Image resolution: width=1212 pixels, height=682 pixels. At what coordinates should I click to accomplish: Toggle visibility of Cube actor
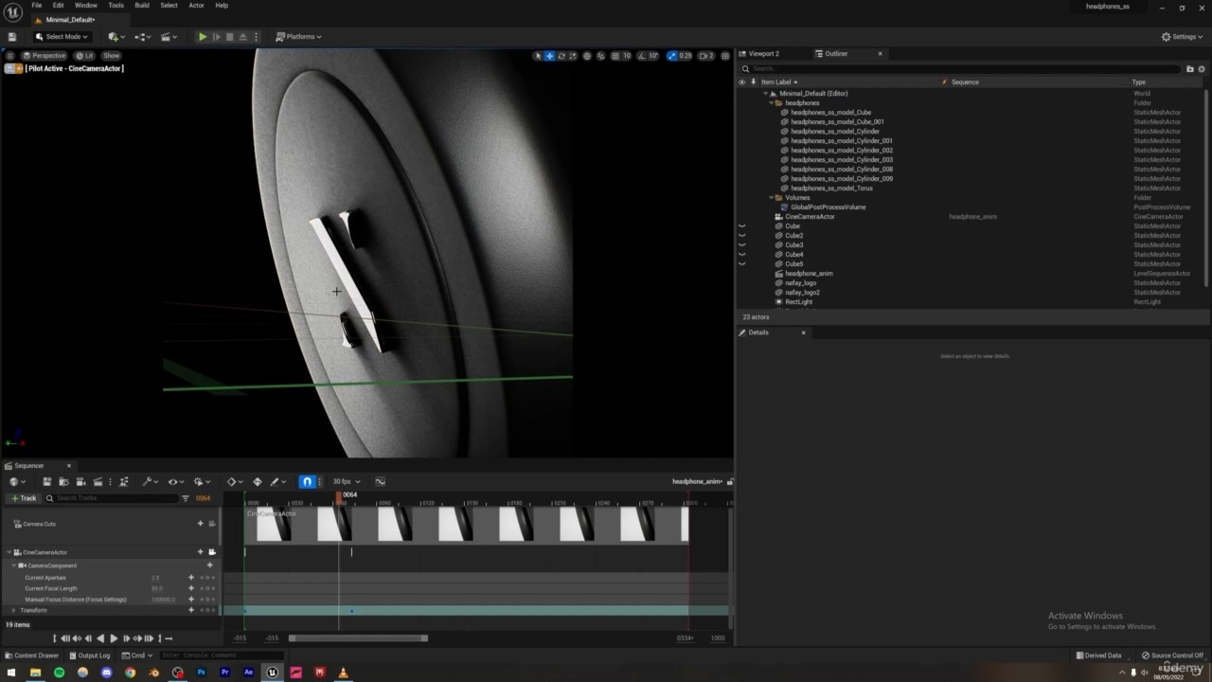pyautogui.click(x=741, y=226)
